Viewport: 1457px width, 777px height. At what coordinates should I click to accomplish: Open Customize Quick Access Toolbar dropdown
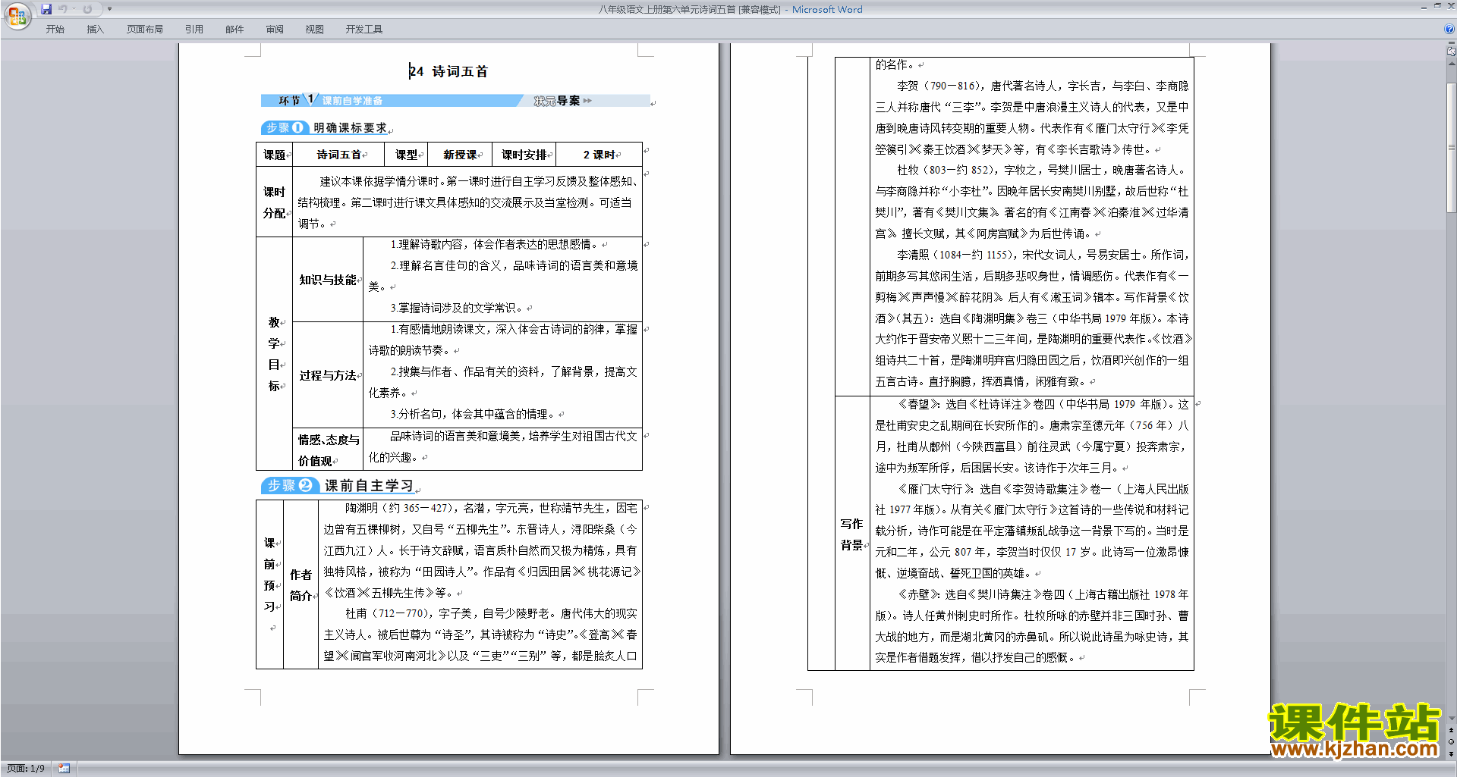[109, 9]
